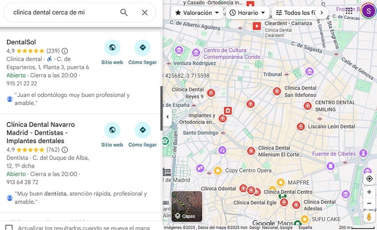Click the Cleardent - Carranza square pin

click(x=257, y=26)
